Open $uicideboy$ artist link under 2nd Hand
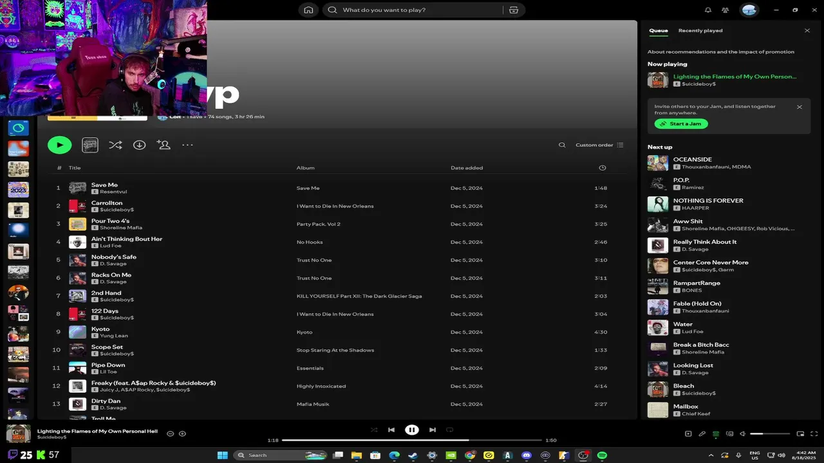This screenshot has height=463, width=824. (x=117, y=300)
